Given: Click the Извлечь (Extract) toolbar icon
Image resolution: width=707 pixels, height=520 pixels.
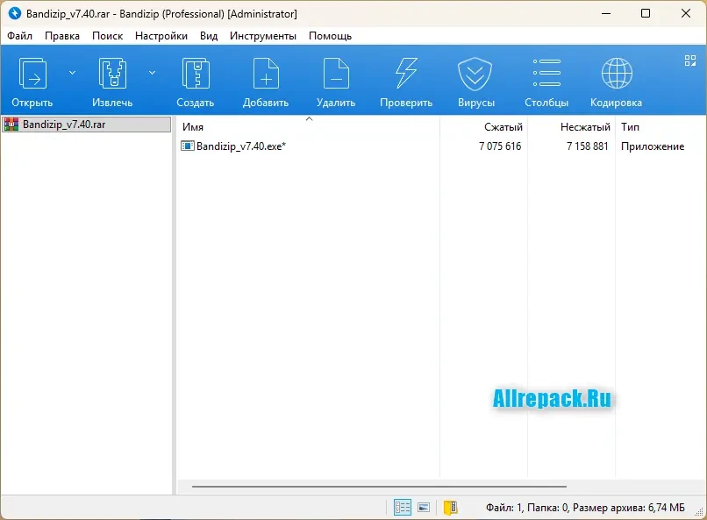Looking at the screenshot, I should pyautogui.click(x=112, y=74).
